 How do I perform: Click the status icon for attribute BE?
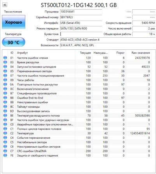(x=5, y=115)
